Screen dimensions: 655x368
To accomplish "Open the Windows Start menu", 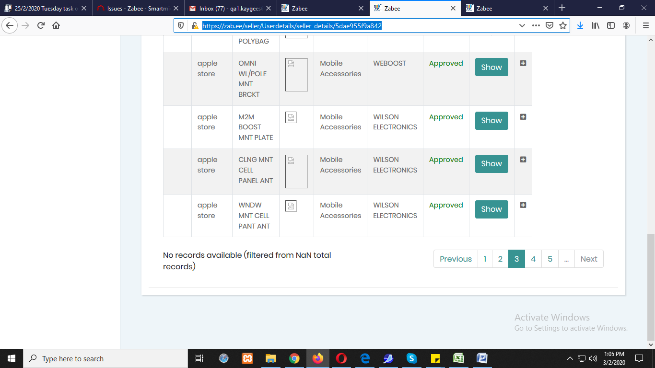I will coord(12,358).
